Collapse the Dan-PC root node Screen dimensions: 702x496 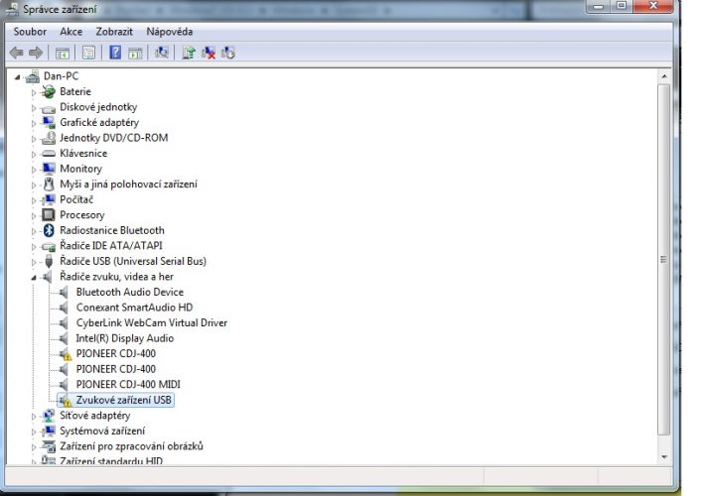[x=18, y=77]
